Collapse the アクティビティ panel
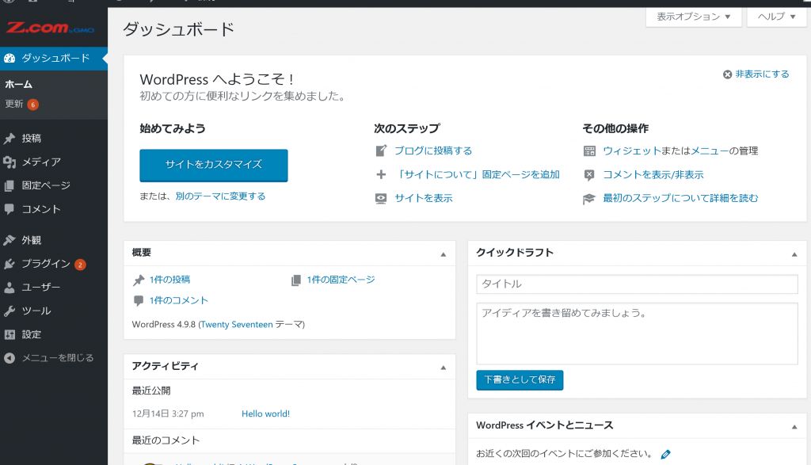The width and height of the screenshot is (811, 465). pyautogui.click(x=444, y=368)
